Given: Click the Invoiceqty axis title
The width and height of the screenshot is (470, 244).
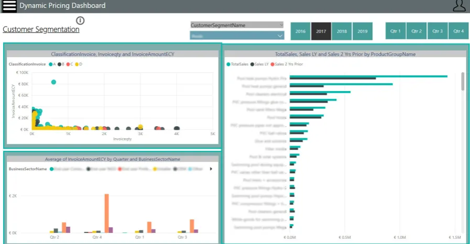Looking at the screenshot, I should pyautogui.click(x=122, y=139).
